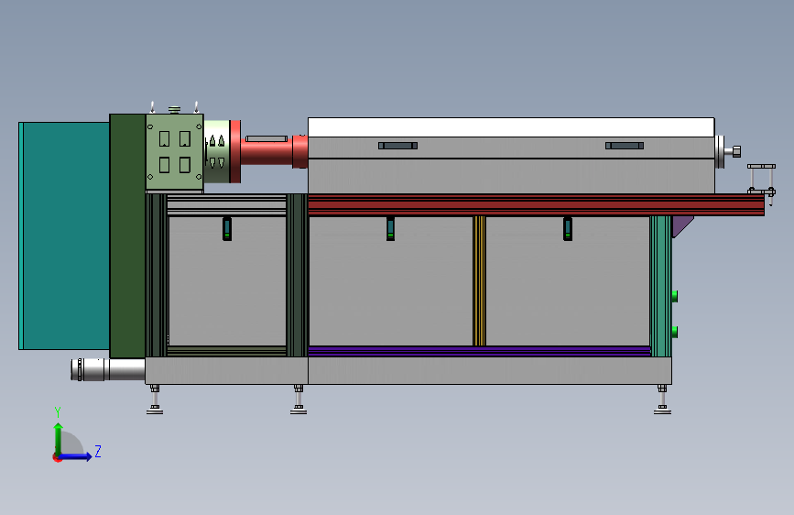Screen dimensions: 794x515
Task: Pick the middle leveling foot
Action: (x=299, y=400)
